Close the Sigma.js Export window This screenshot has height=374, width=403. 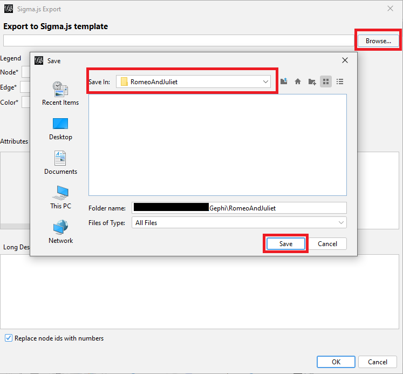(x=390, y=9)
